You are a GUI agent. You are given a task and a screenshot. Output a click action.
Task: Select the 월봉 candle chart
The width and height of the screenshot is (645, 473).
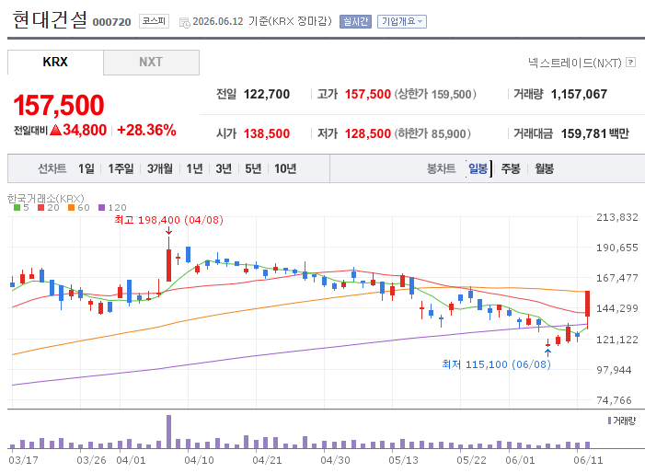click(544, 168)
